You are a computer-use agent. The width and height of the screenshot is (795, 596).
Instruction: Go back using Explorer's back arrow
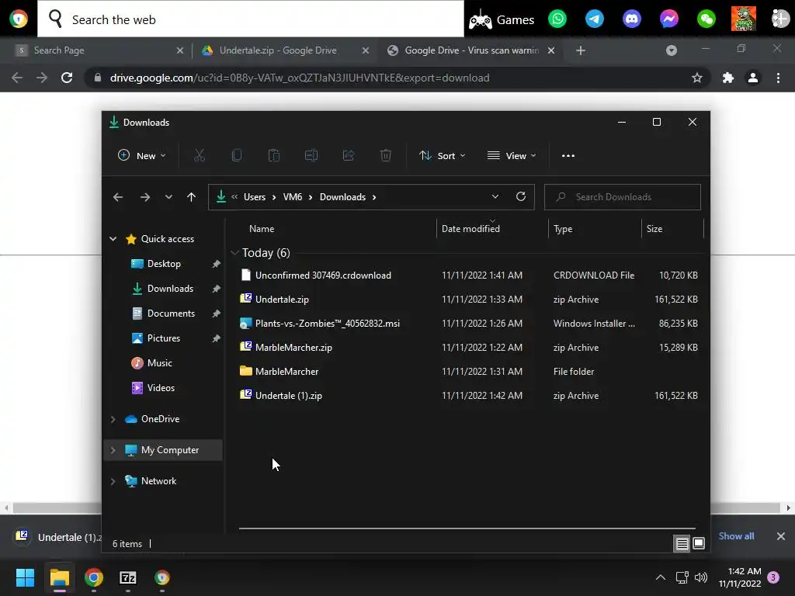point(118,197)
